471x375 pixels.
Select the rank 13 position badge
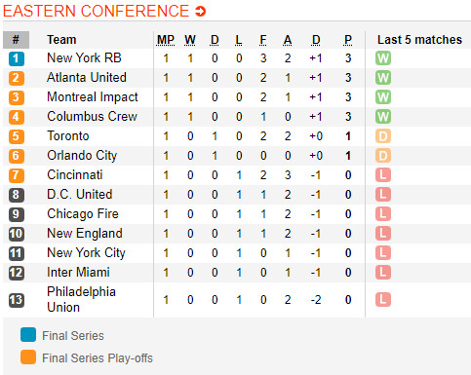pyautogui.click(x=17, y=300)
